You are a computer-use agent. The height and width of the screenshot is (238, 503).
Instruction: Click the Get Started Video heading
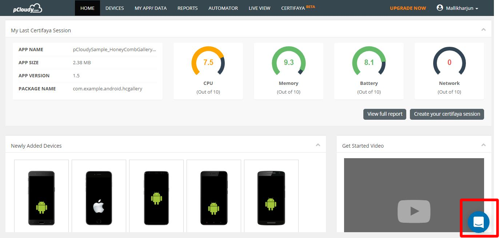[x=363, y=146]
